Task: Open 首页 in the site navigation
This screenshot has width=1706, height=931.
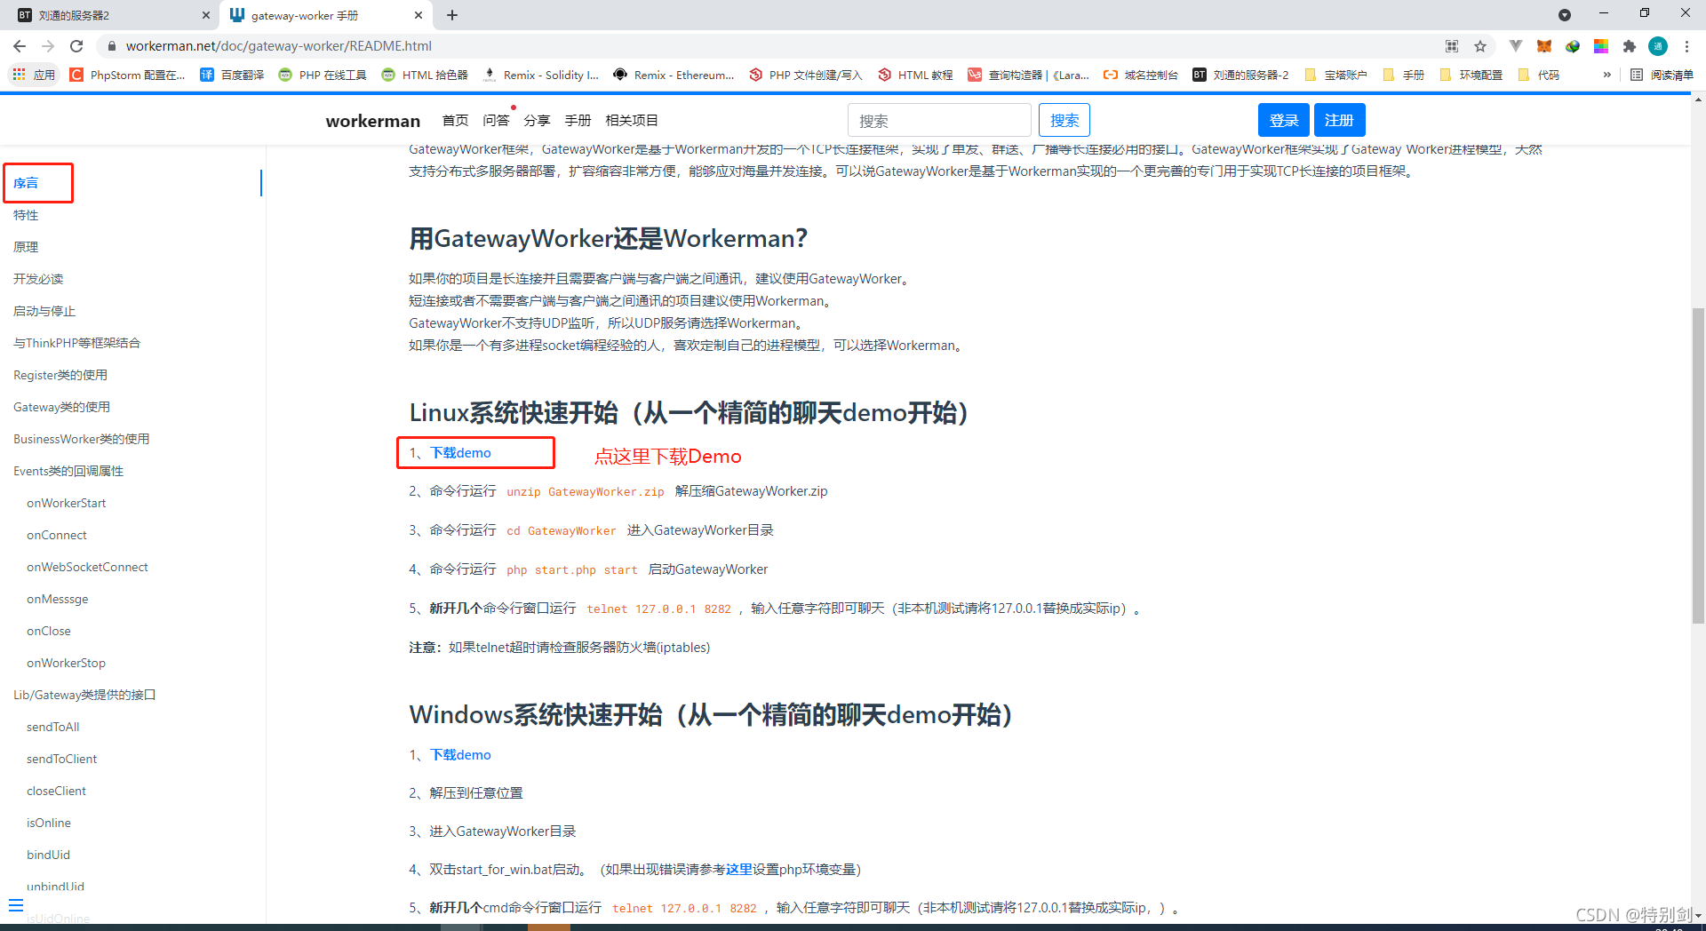Action: click(455, 121)
